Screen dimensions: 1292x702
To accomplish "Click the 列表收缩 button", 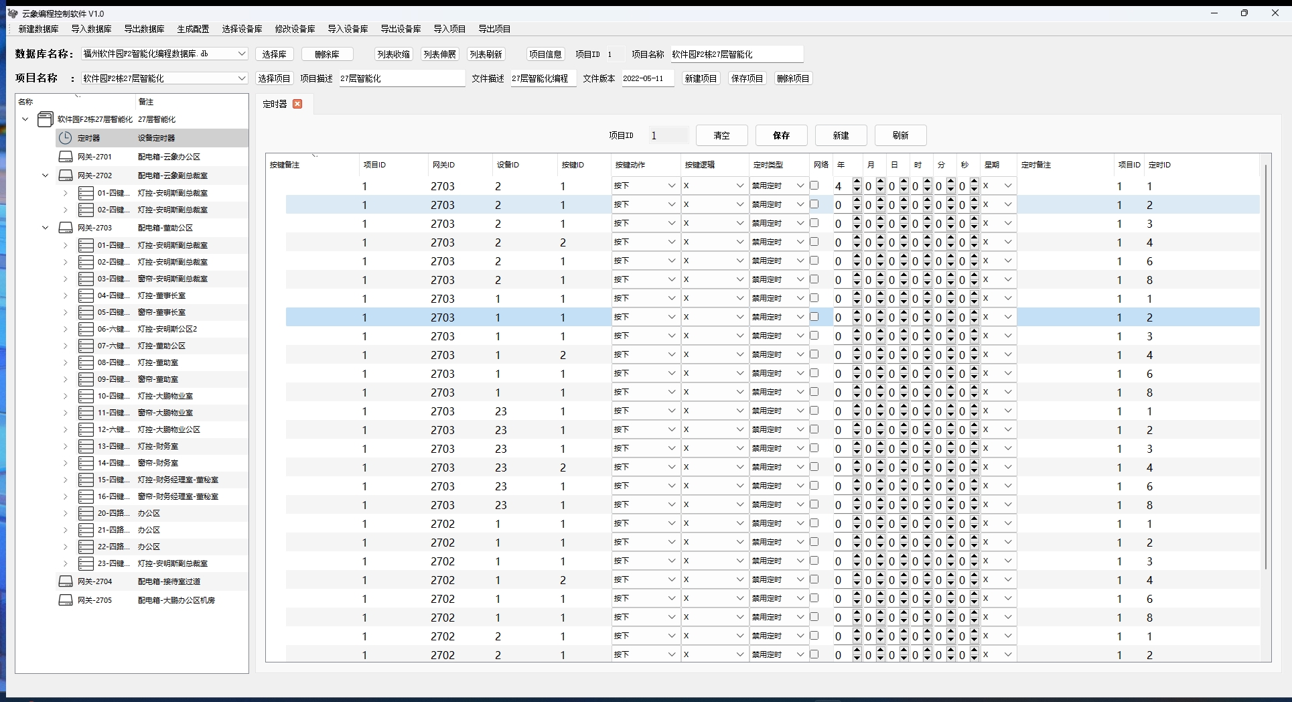I will [x=393, y=54].
